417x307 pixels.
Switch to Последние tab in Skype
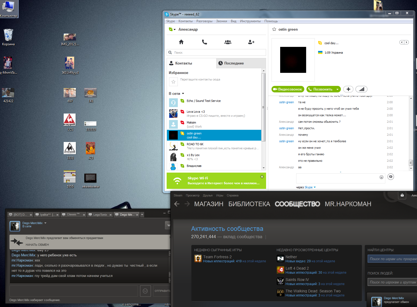pos(241,63)
